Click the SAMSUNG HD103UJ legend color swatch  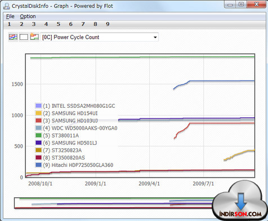pos(38,121)
